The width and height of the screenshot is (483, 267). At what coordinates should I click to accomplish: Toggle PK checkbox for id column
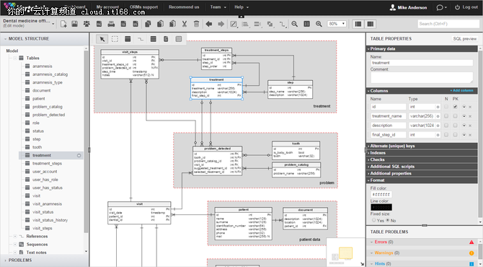(x=455, y=107)
